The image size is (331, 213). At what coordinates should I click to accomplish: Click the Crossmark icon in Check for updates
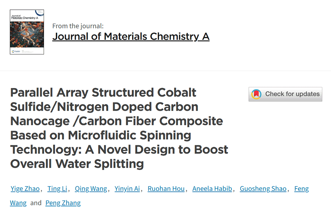pos(256,94)
